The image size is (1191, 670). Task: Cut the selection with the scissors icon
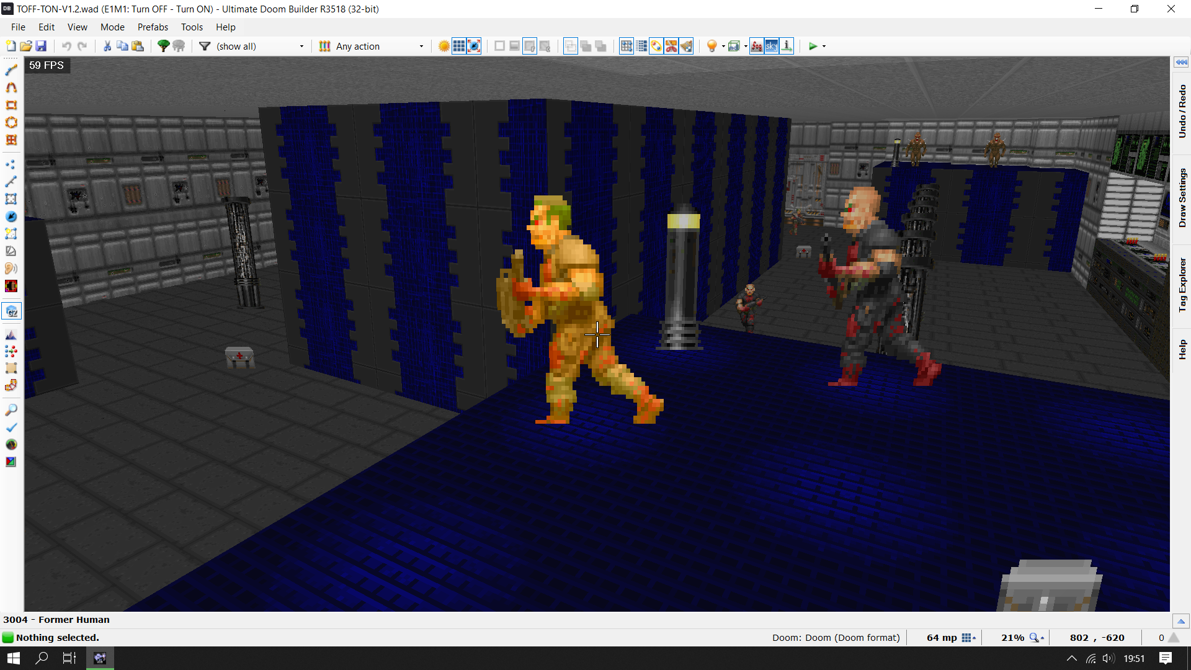107,46
